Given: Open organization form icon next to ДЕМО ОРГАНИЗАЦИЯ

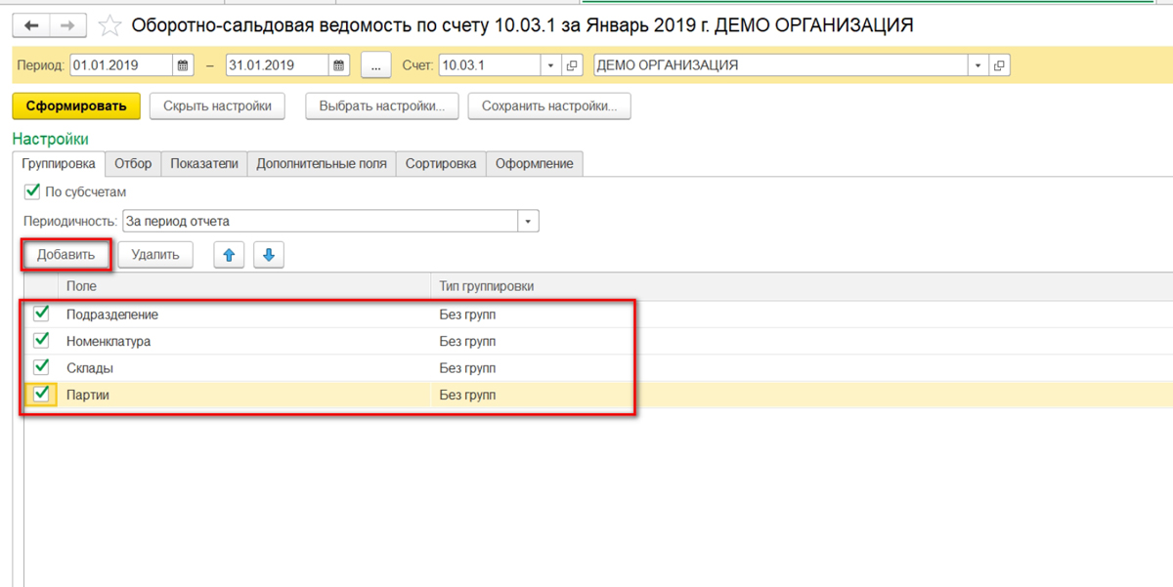Looking at the screenshot, I should pyautogui.click(x=998, y=65).
